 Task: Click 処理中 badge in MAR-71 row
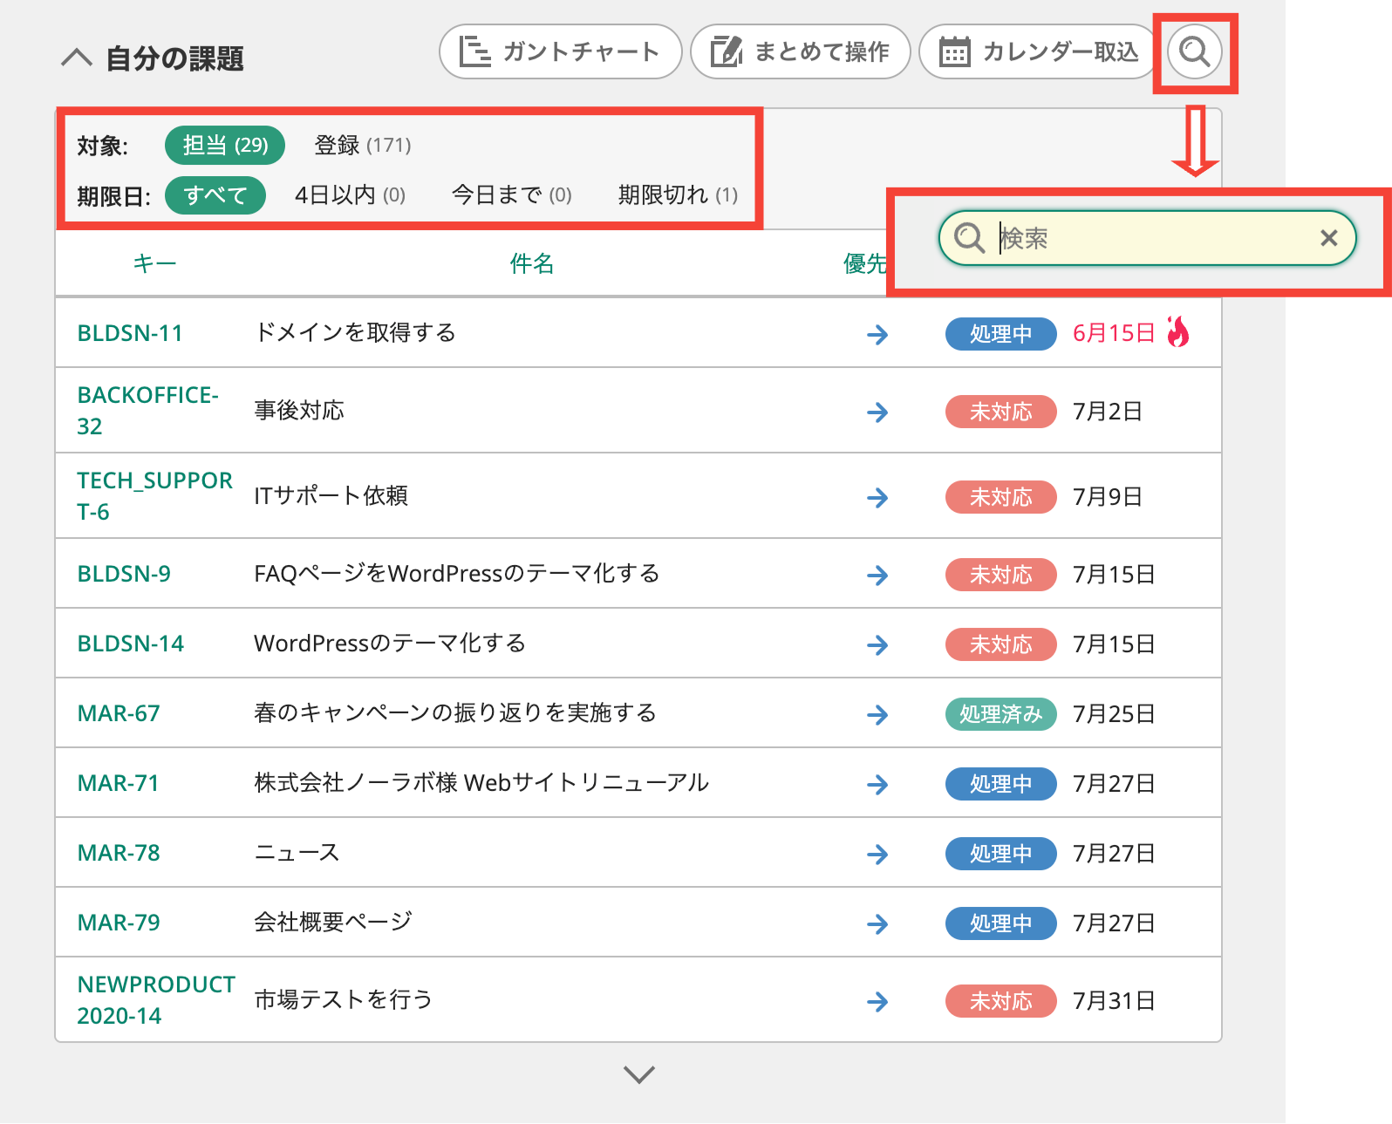(1000, 783)
